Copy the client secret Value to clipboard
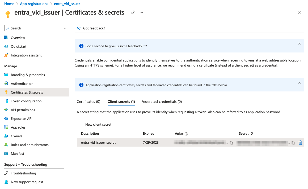 [x=231, y=143]
